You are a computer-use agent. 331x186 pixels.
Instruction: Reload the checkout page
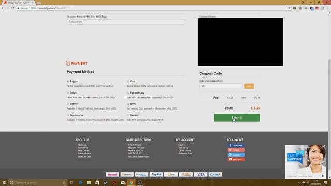[x=12, y=8]
